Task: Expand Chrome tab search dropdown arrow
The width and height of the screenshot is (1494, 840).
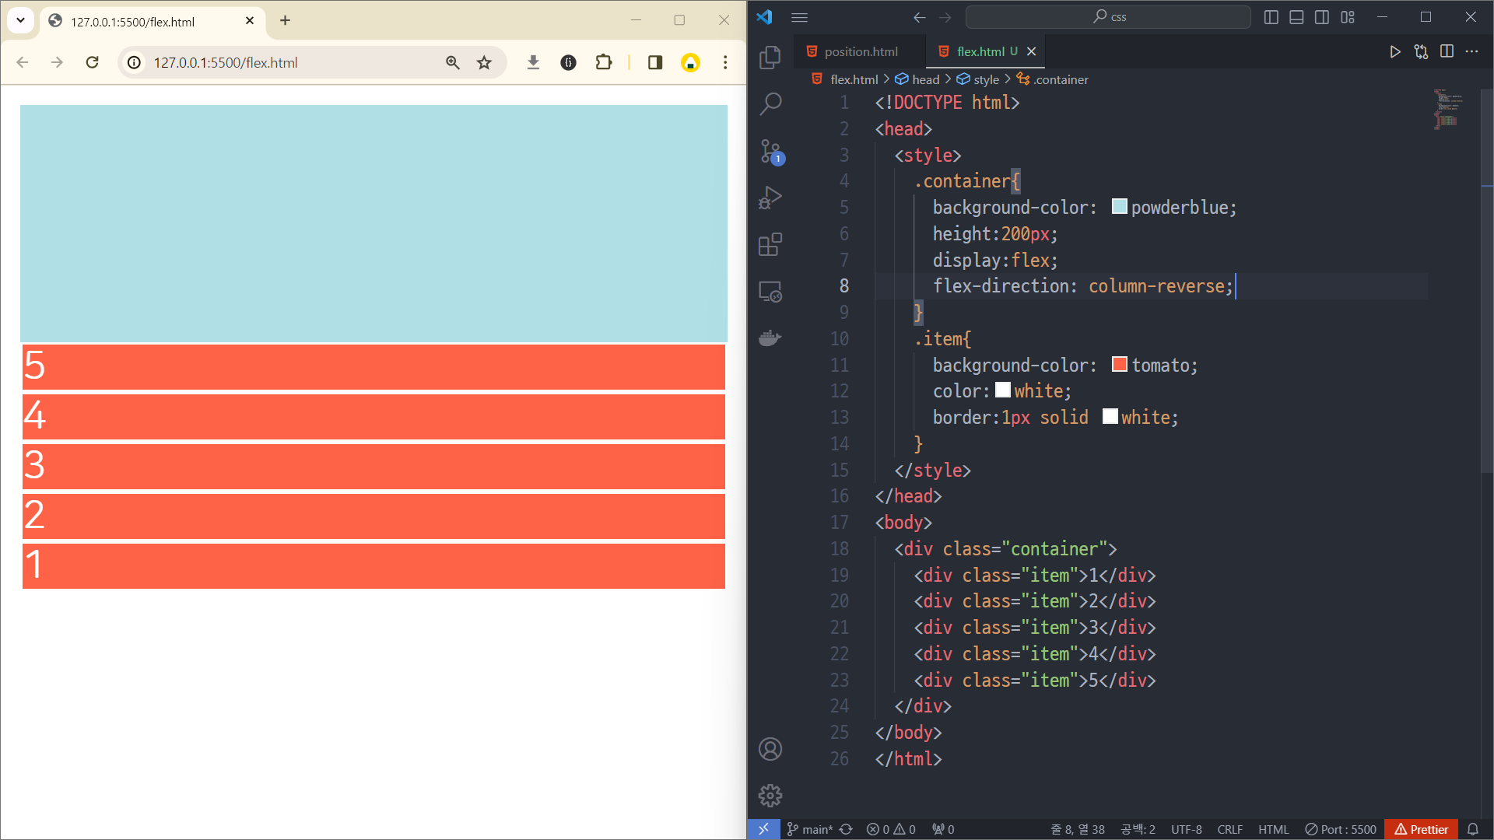Action: 20,20
